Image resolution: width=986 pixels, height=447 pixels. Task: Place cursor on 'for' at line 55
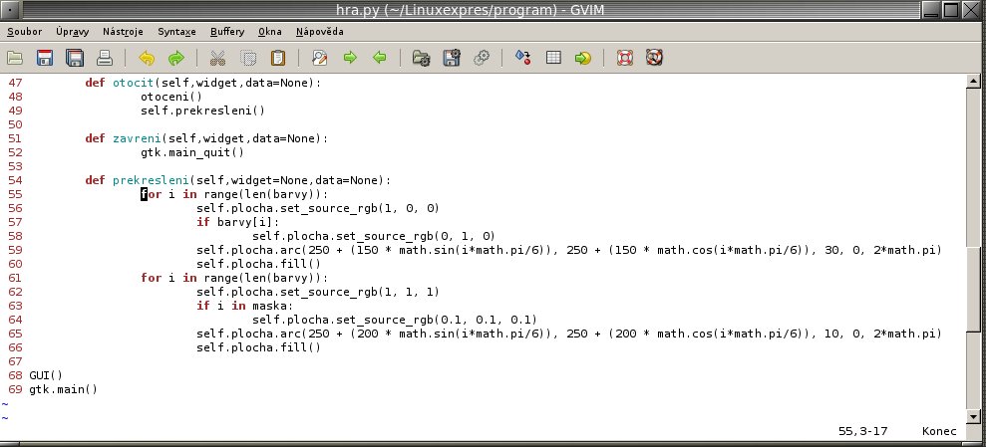[151, 194]
